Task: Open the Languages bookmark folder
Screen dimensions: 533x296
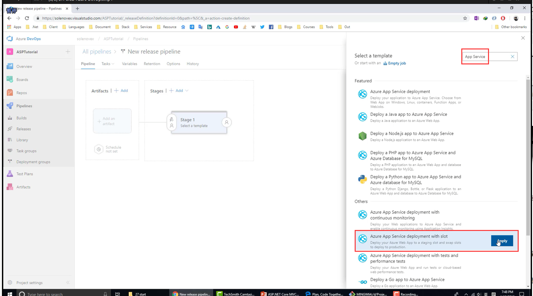Action: tap(73, 27)
